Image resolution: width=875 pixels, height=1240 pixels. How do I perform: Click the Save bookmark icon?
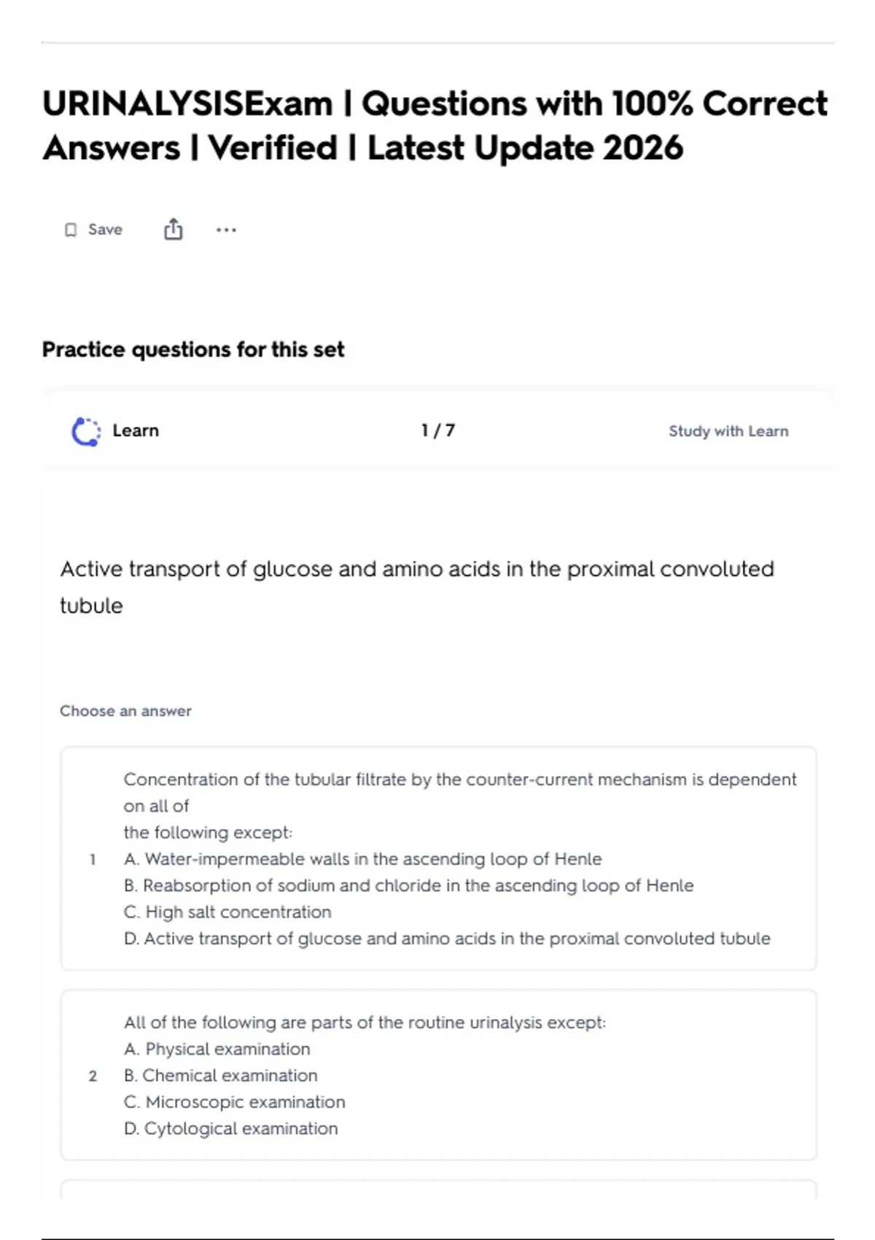tap(71, 230)
